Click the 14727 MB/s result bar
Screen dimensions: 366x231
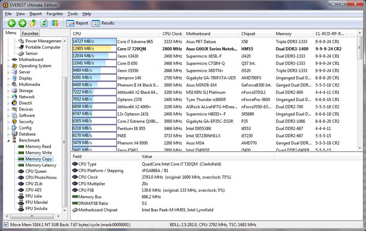point(94,41)
